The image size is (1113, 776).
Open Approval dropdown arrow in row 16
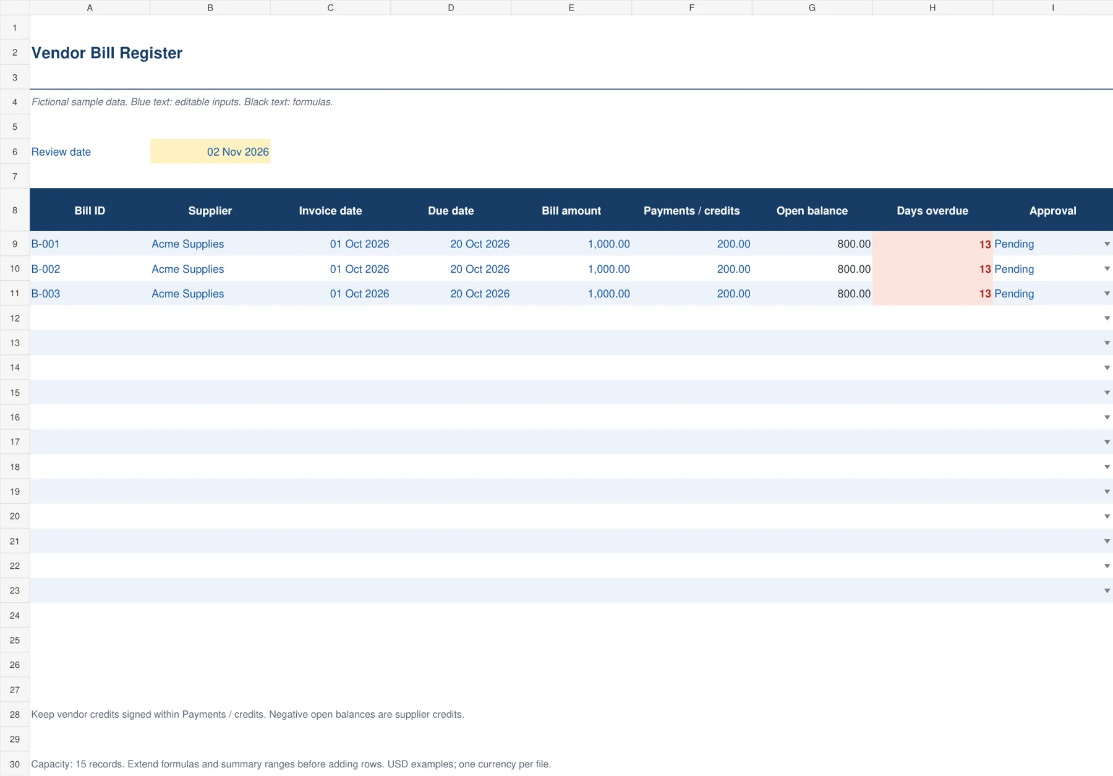click(1107, 417)
